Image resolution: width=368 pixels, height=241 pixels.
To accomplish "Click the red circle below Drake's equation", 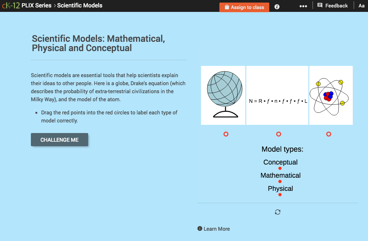I will 279,134.
